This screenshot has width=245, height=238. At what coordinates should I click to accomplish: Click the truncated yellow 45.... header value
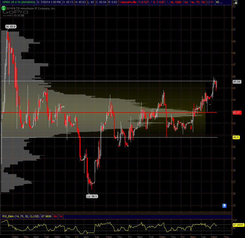coord(219,2)
